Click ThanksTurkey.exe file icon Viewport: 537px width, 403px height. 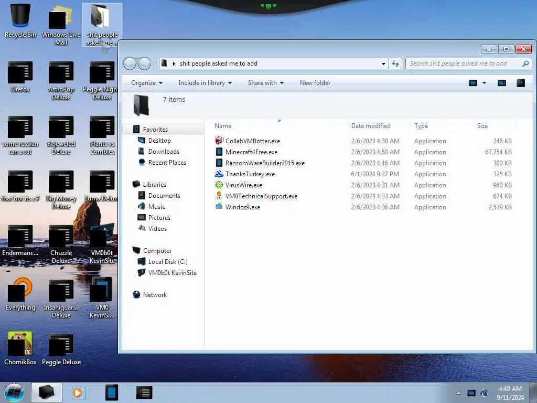tap(219, 174)
